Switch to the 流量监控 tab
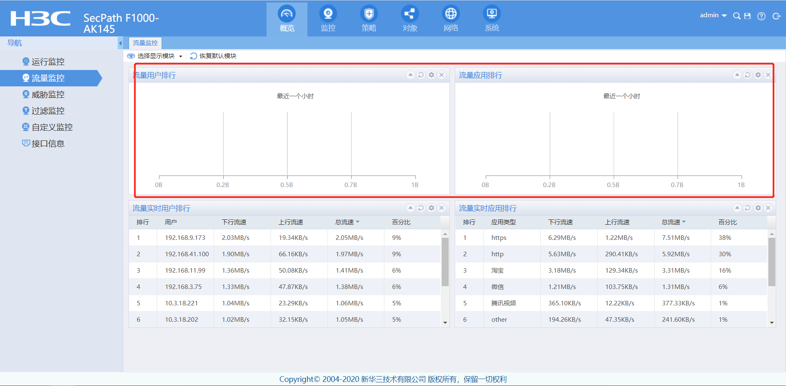 click(x=145, y=43)
